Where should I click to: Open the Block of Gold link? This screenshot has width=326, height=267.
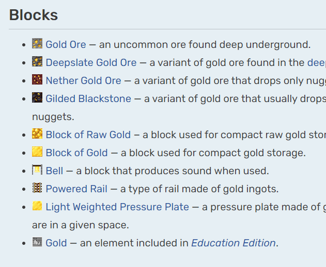[76, 153]
